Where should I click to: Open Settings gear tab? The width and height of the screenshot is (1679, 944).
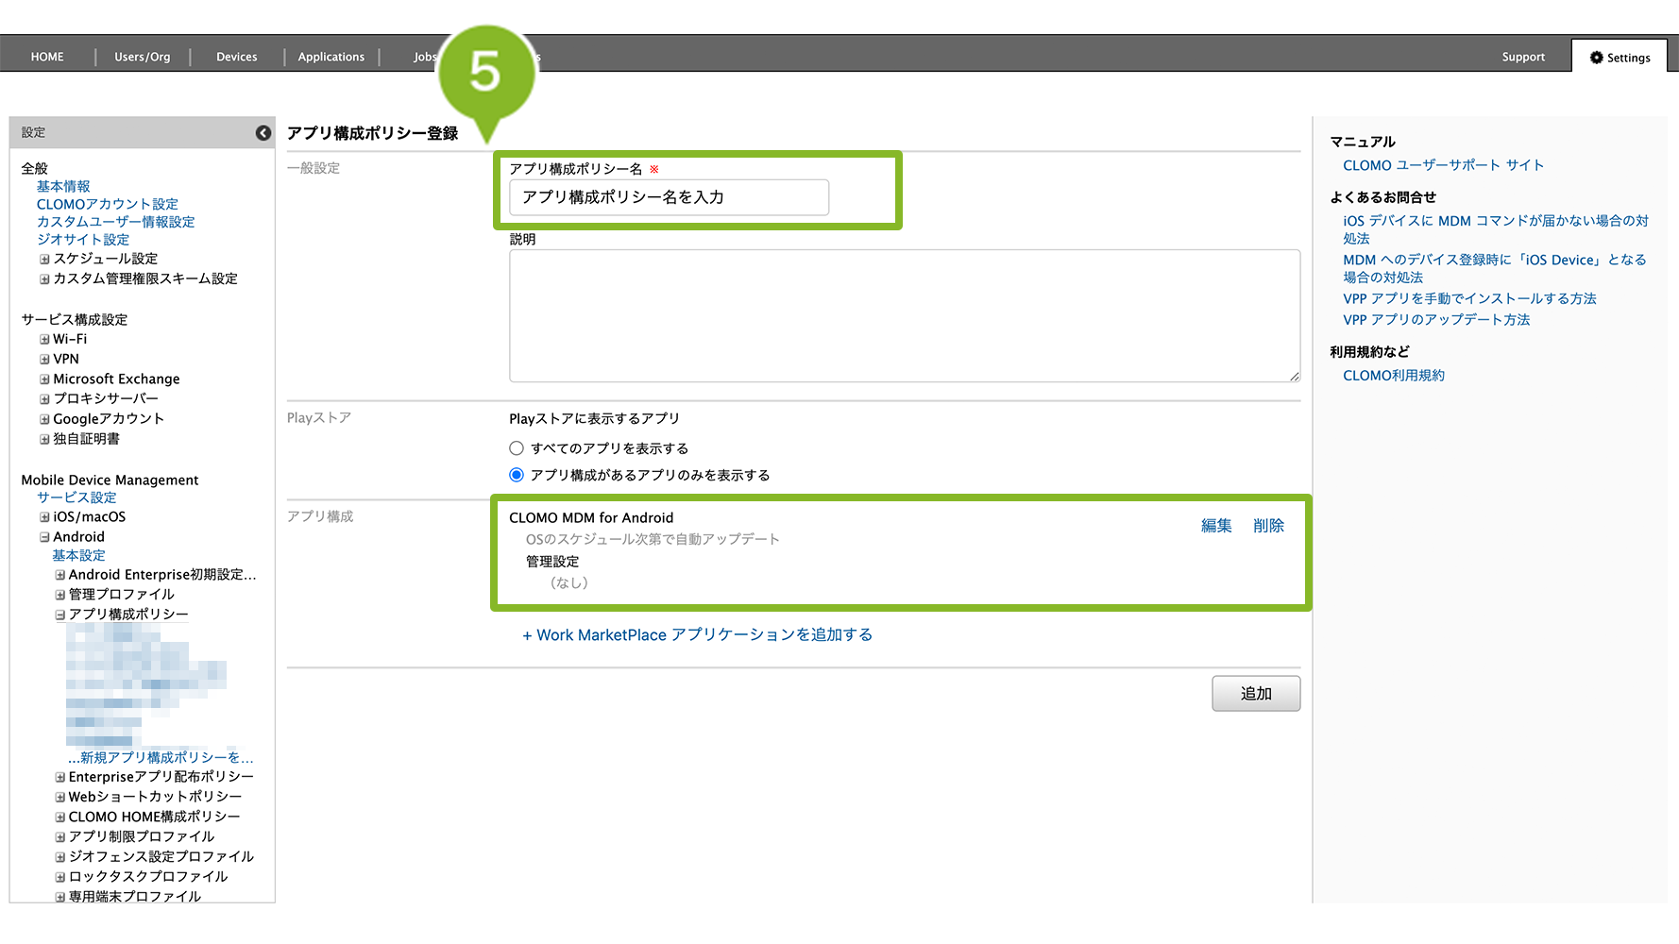pos(1620,58)
